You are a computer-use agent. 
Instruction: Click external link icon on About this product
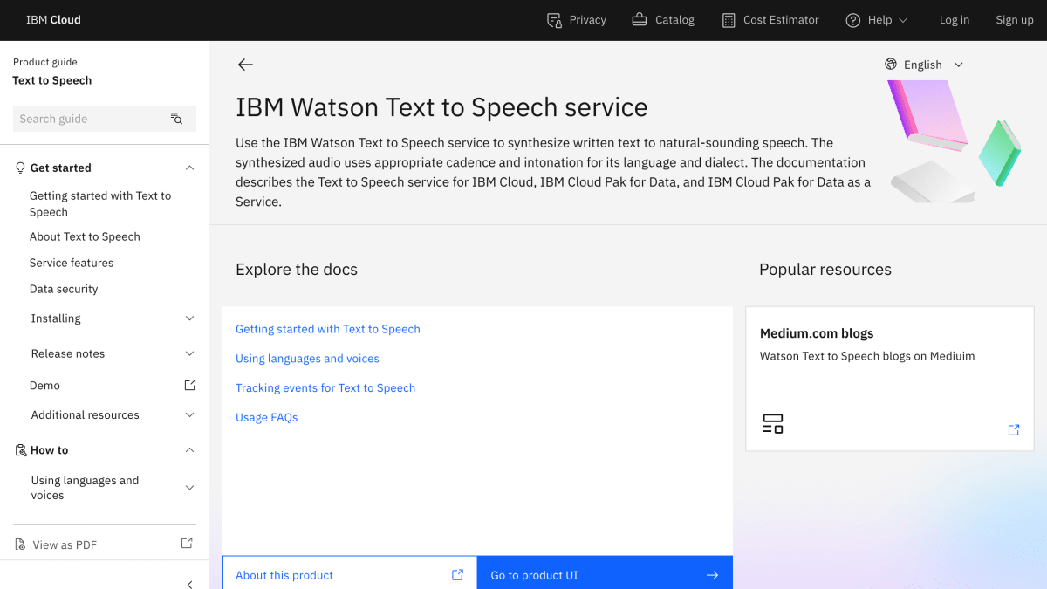pyautogui.click(x=457, y=575)
